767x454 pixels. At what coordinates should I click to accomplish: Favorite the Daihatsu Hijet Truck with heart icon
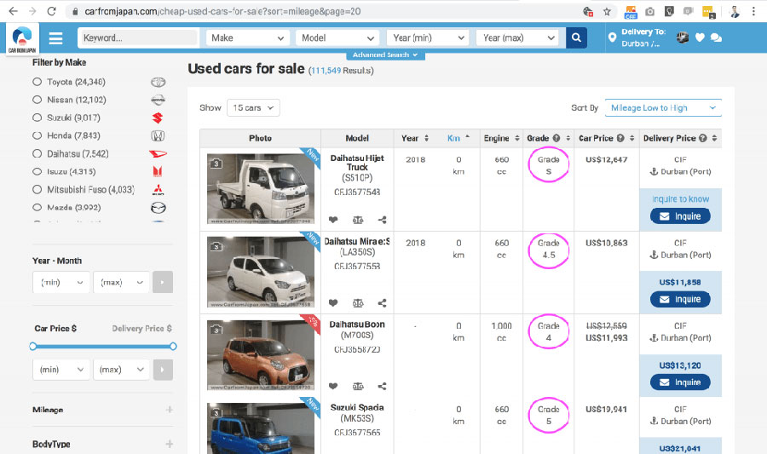[x=333, y=219]
